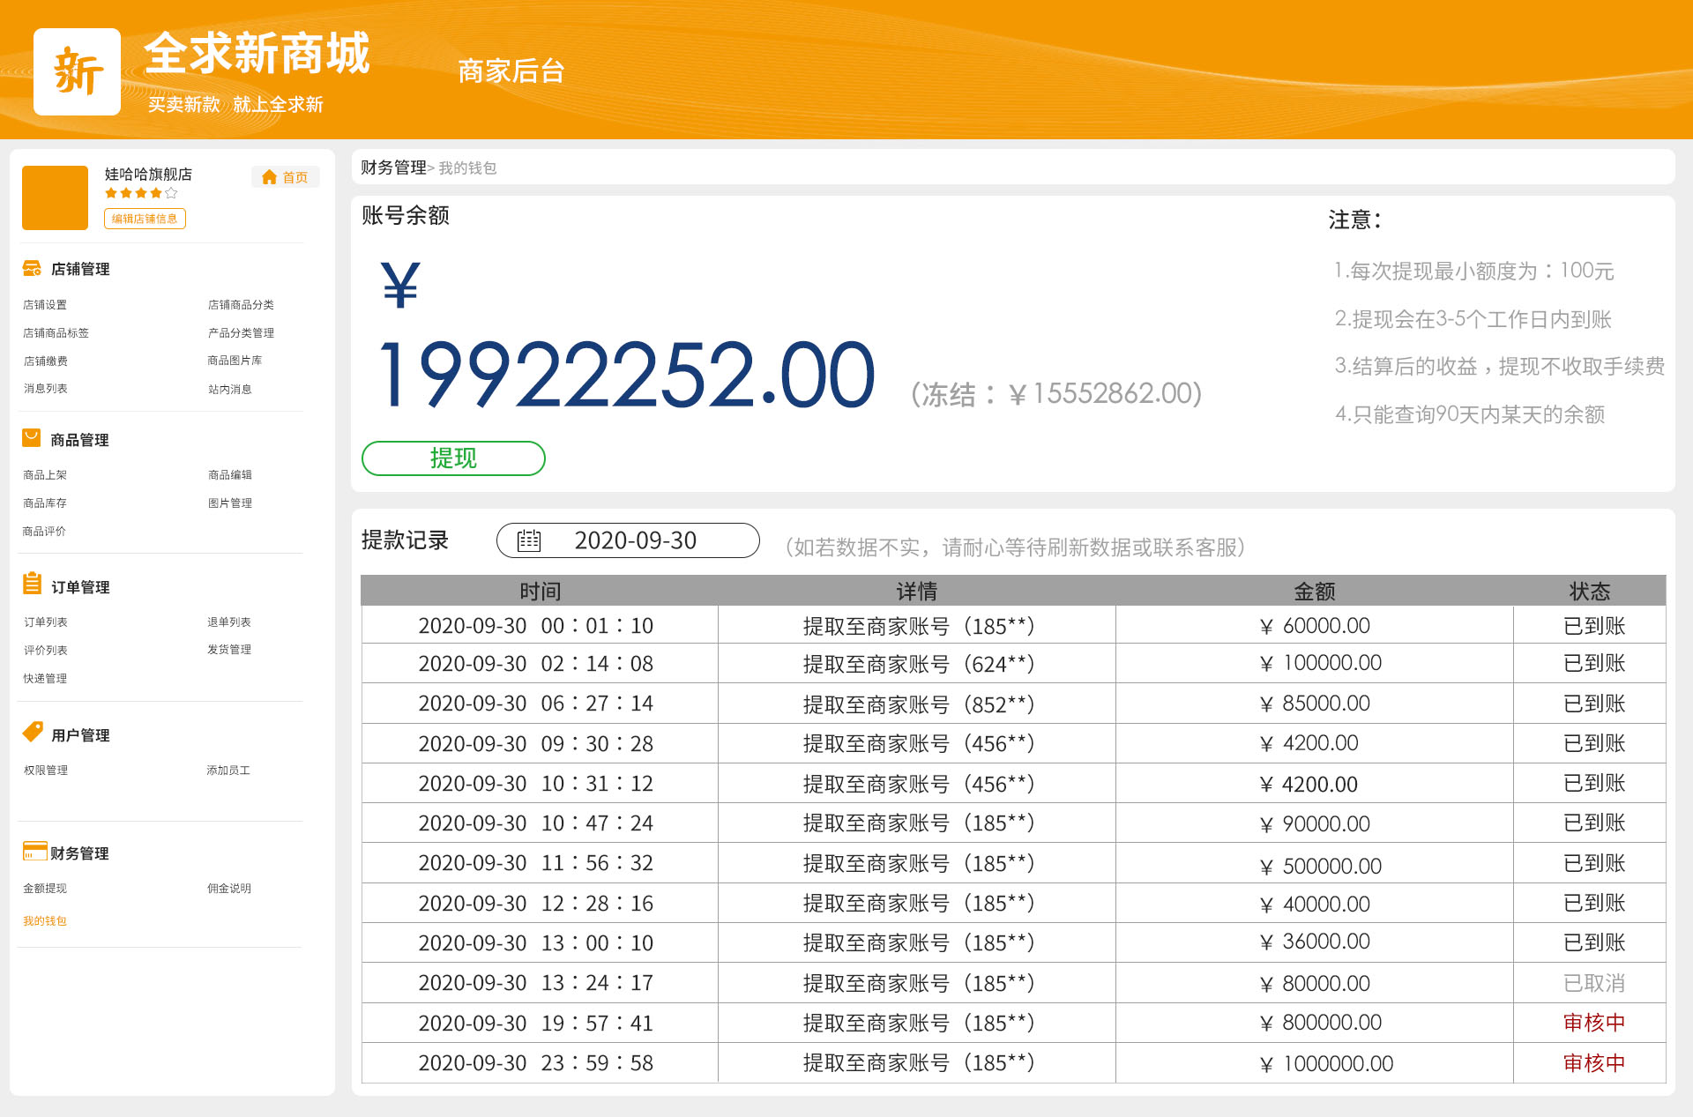Open 金额提现 menu item

coord(45,889)
